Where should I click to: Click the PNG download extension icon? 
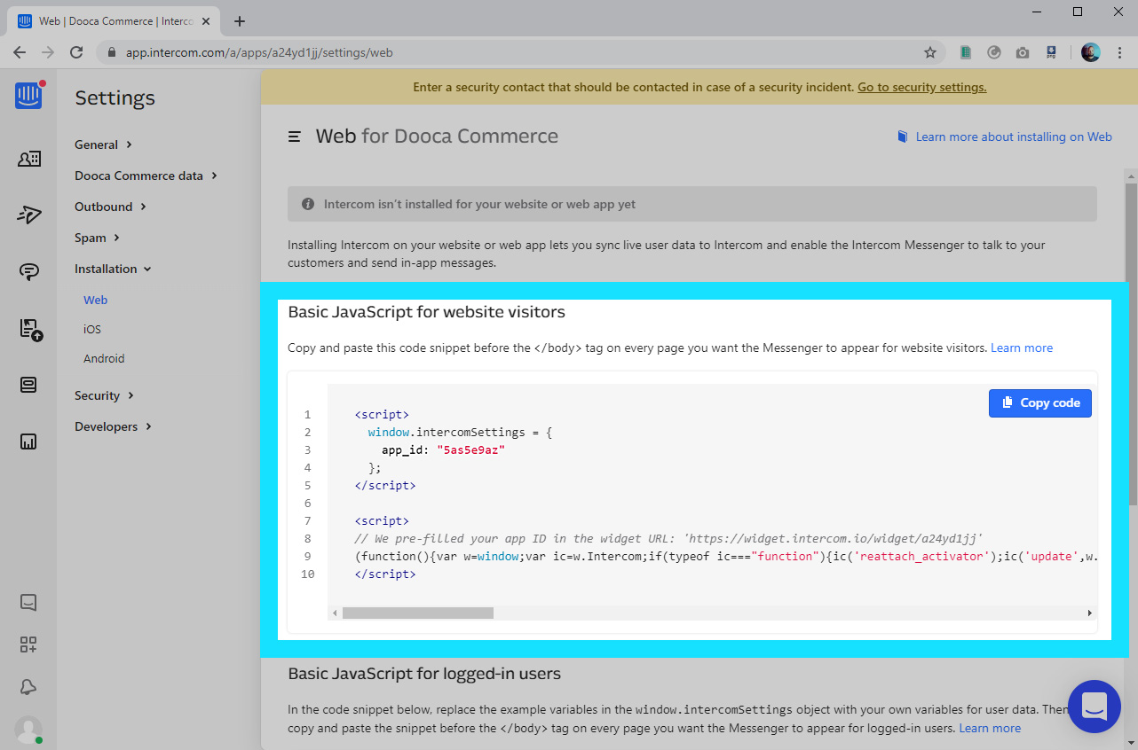coord(1051,52)
